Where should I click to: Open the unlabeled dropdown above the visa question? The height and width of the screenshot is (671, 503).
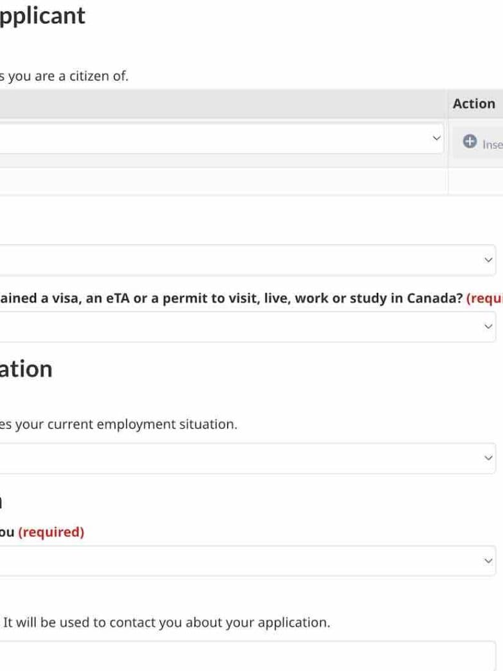pyautogui.click(x=244, y=260)
